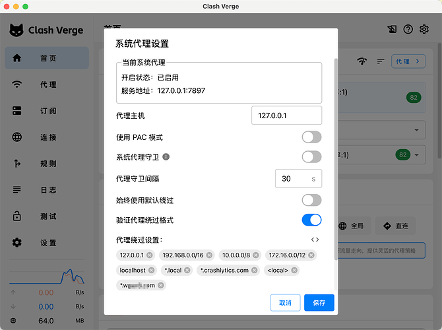Remove the 10.0.0.0/8 bypass chip
The width and height of the screenshot is (442, 330).
tap(256, 255)
